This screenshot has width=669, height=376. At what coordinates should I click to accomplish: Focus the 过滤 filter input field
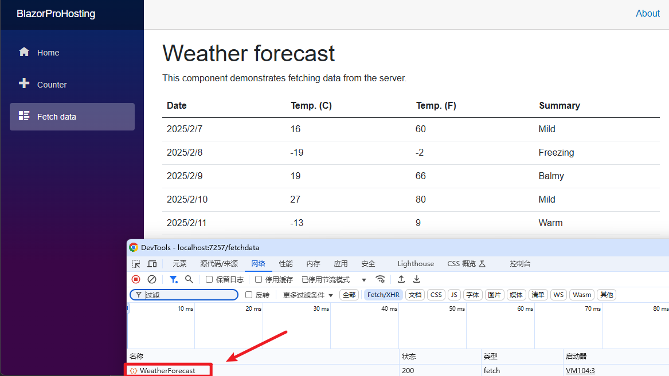(184, 295)
